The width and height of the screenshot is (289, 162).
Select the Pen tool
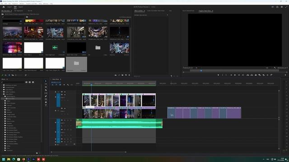click(x=46, y=96)
